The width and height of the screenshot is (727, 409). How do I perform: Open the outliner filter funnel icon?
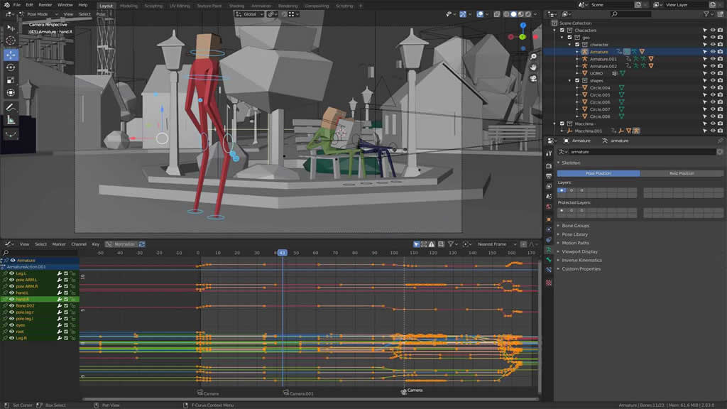click(706, 14)
